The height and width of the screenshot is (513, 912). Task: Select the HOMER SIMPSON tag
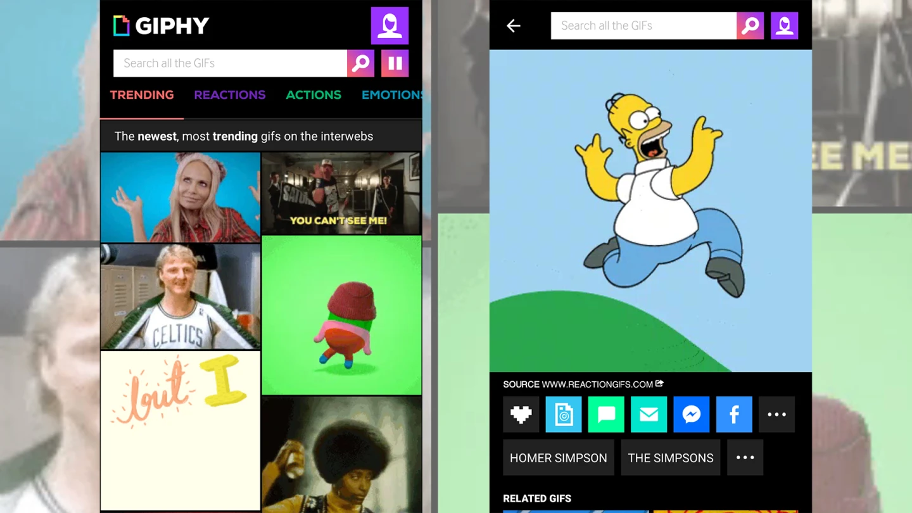click(x=559, y=457)
